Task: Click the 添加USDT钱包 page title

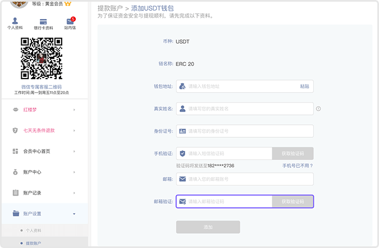Action: 152,8
